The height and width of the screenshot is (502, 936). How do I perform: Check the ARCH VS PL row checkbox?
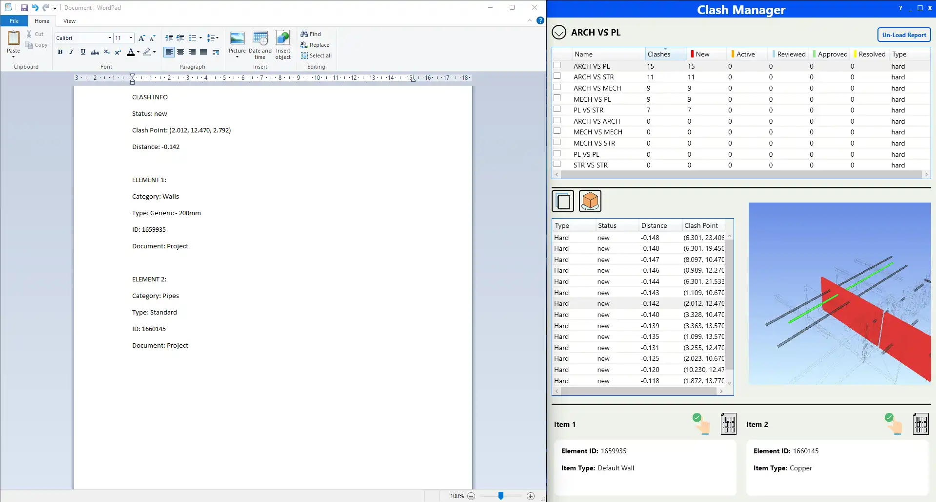click(556, 66)
